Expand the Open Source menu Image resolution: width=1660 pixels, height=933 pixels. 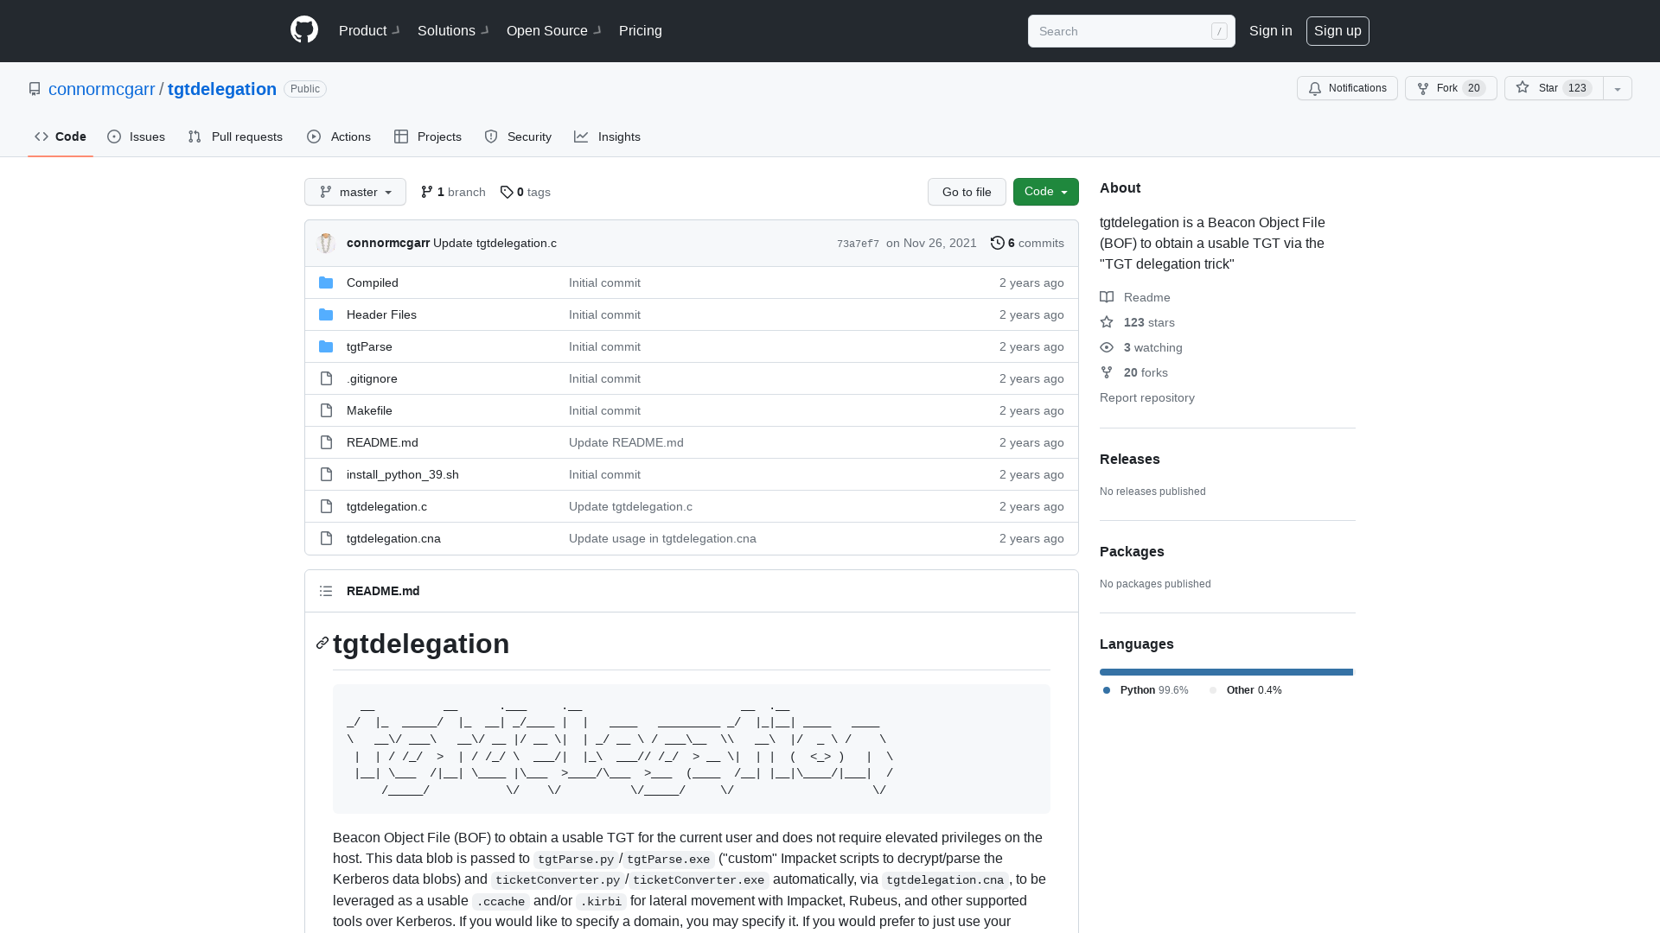pos(554,30)
